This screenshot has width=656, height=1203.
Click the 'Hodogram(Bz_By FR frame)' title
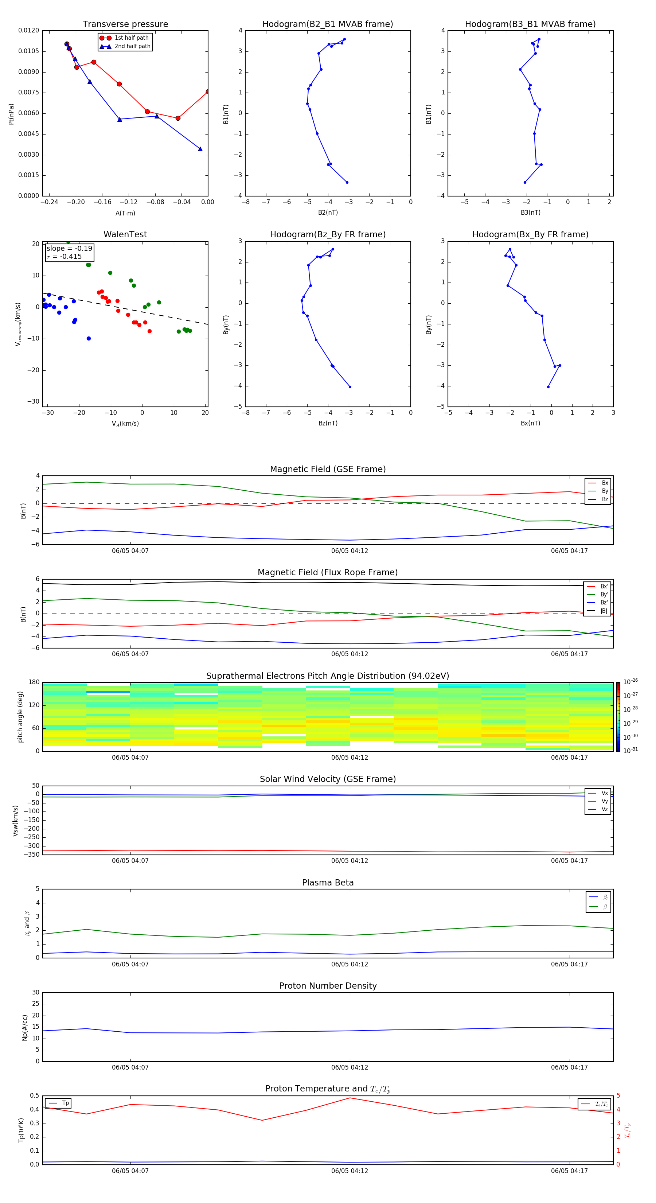328,234
